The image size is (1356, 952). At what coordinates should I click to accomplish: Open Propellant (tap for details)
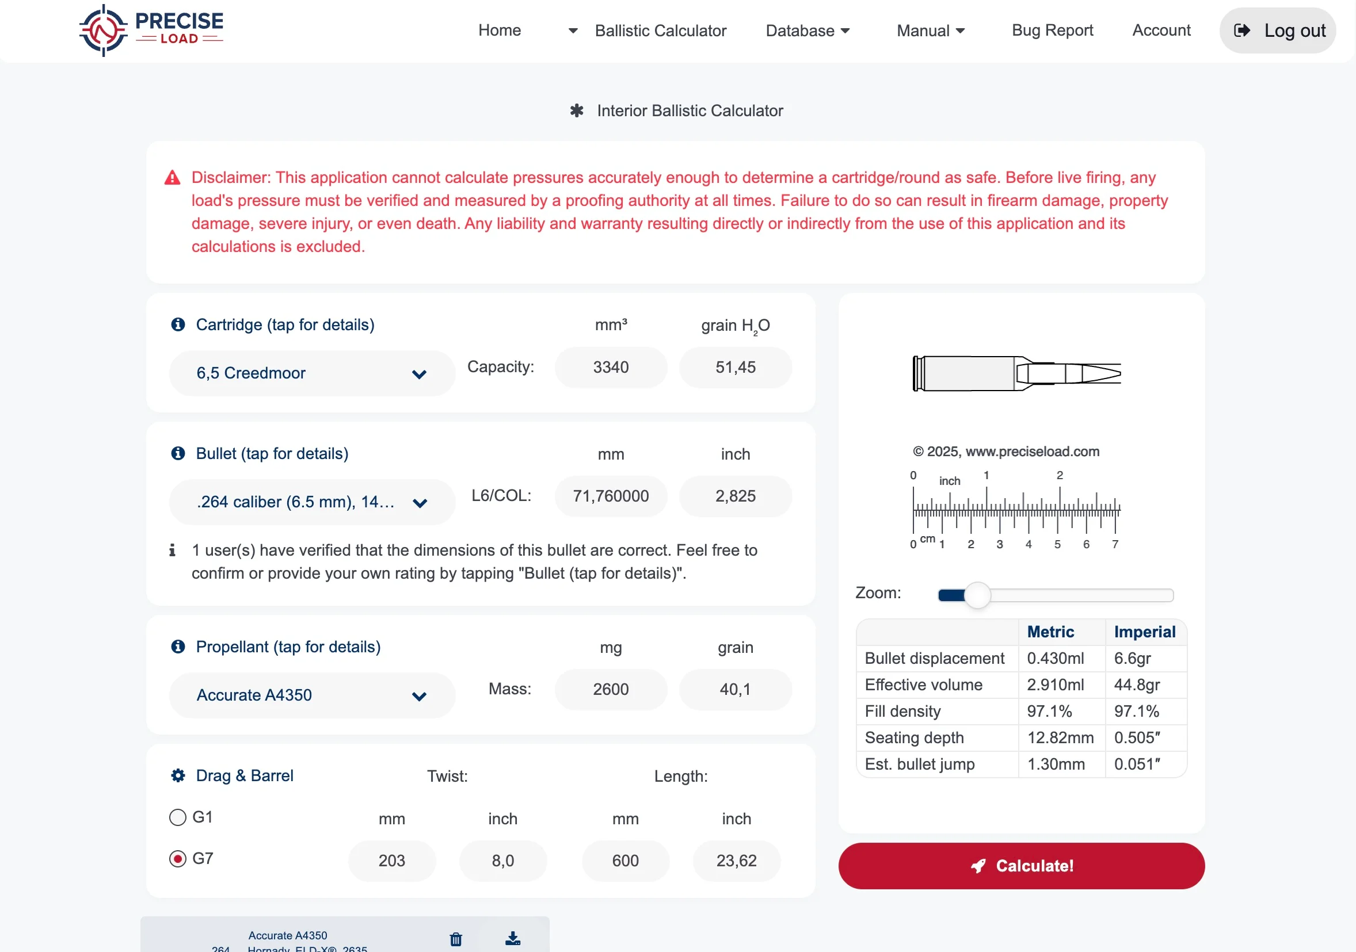pyautogui.click(x=288, y=647)
